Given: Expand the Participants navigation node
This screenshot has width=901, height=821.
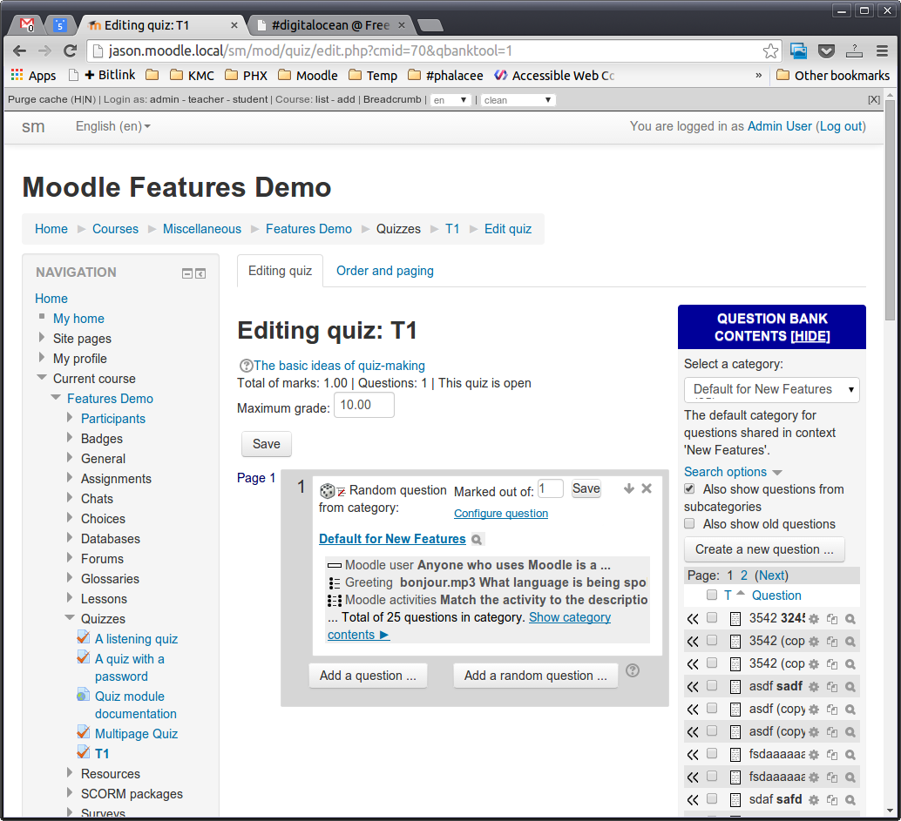Looking at the screenshot, I should pos(70,417).
